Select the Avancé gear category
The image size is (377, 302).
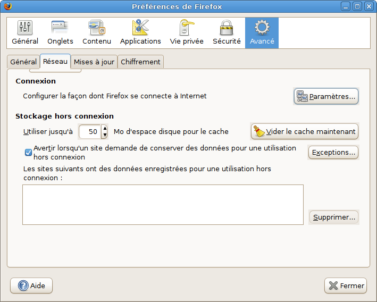[x=262, y=33]
